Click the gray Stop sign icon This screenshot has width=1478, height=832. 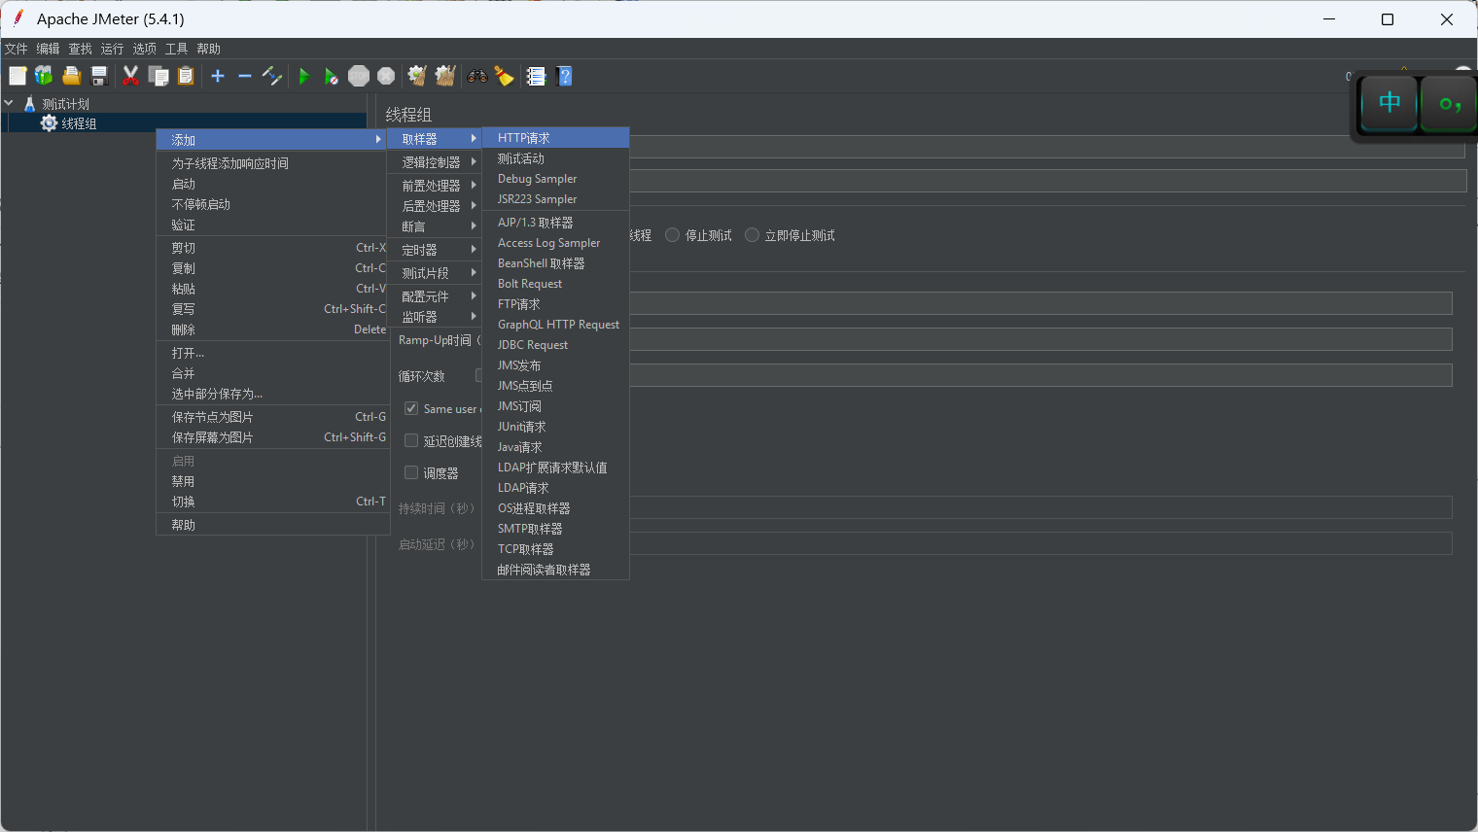pyautogui.click(x=359, y=76)
